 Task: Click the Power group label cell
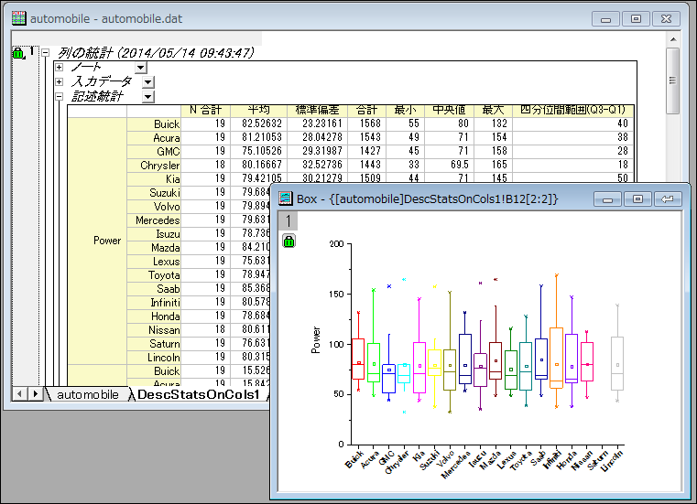tap(97, 241)
